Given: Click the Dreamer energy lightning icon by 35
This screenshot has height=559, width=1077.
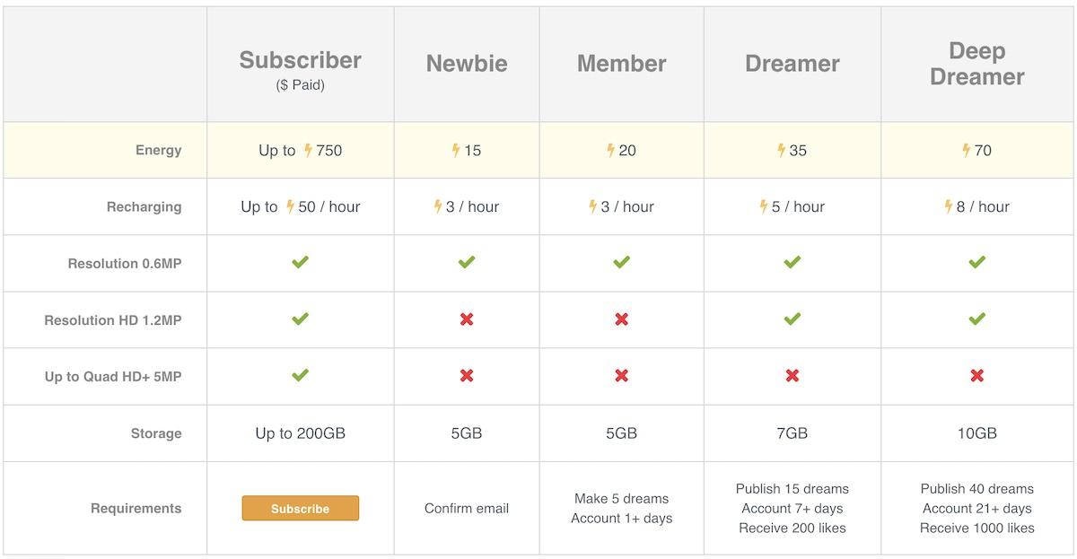Looking at the screenshot, I should coord(782,151).
